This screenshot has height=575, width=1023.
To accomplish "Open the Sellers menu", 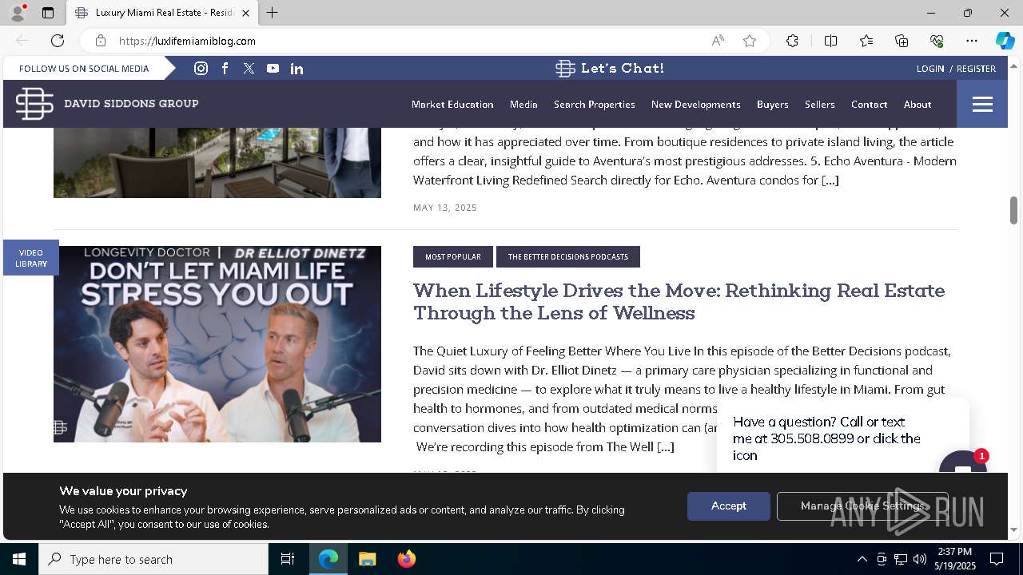I will pos(820,105).
